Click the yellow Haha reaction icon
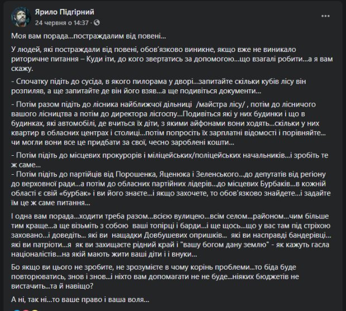Image resolution: width=346 pixels, height=311 pixels. point(35,310)
